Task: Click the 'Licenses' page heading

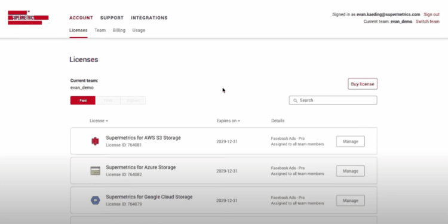Action: (x=84, y=59)
